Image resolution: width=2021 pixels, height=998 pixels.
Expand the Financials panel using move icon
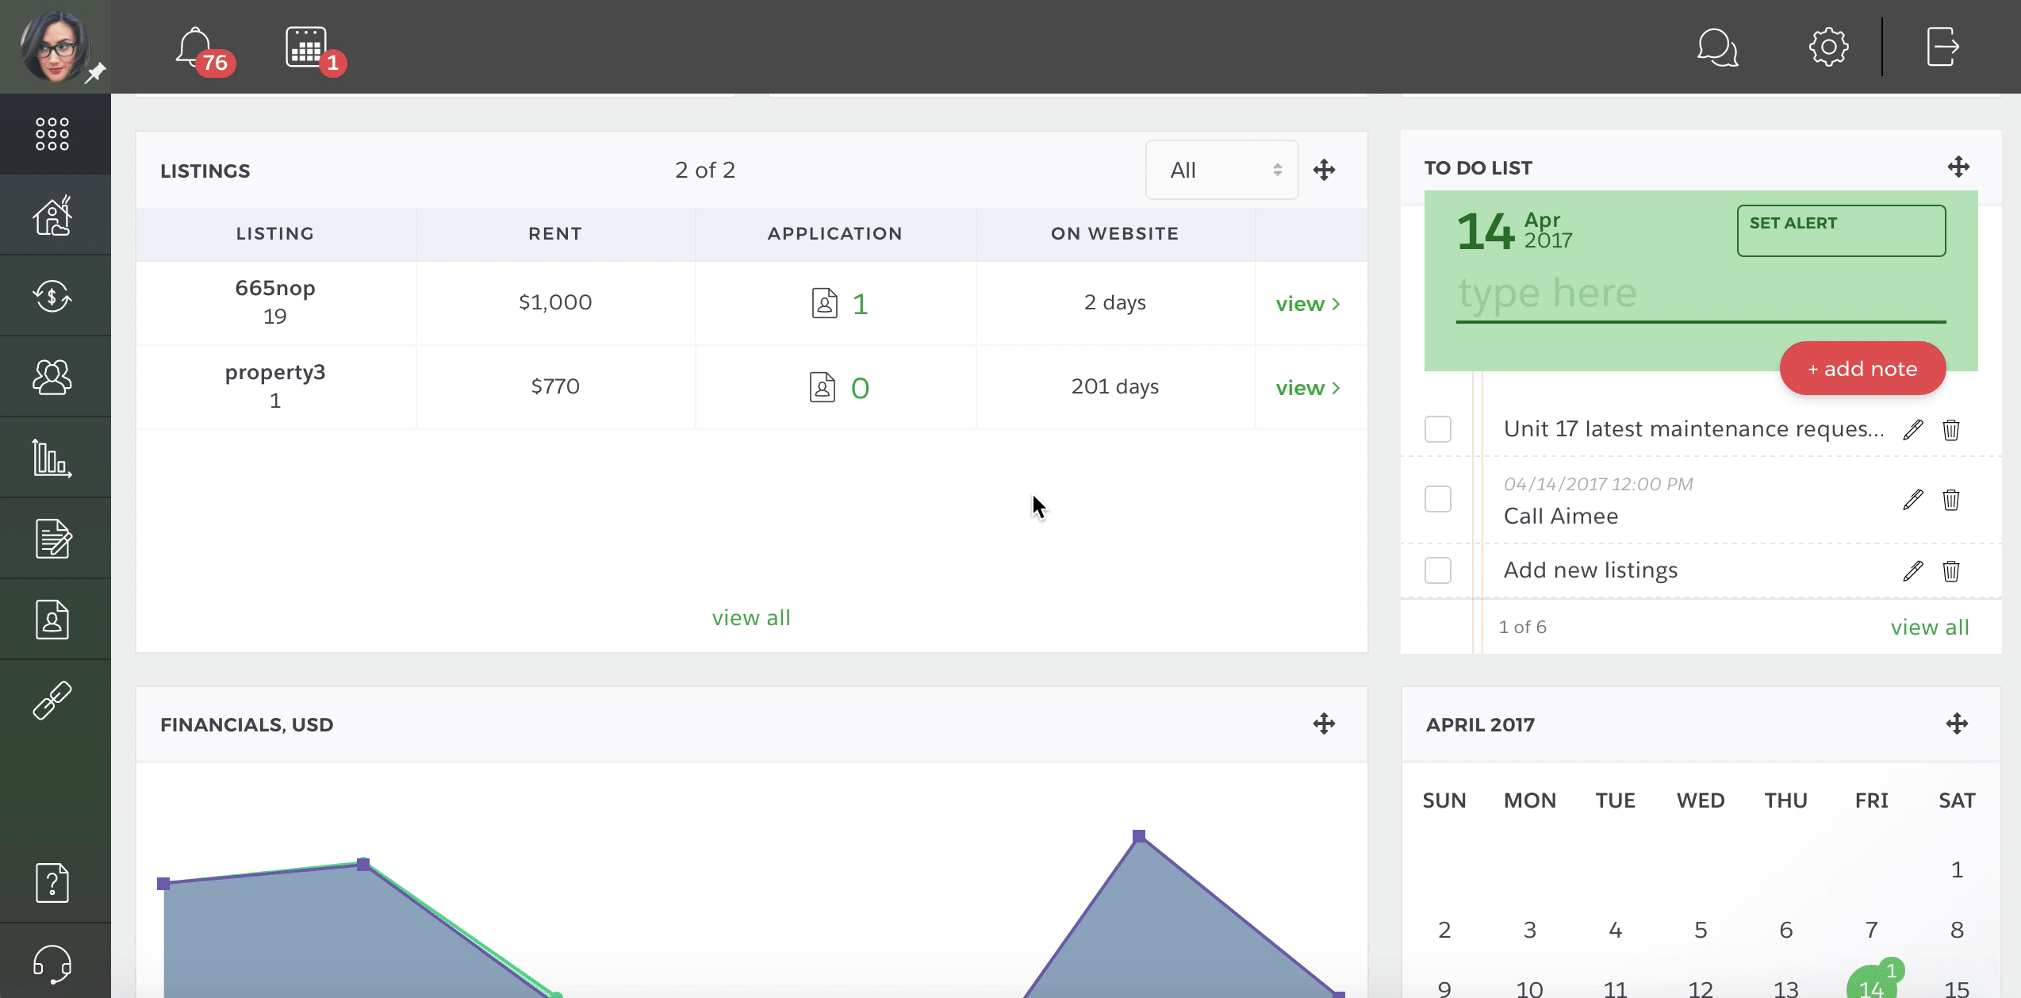tap(1324, 724)
